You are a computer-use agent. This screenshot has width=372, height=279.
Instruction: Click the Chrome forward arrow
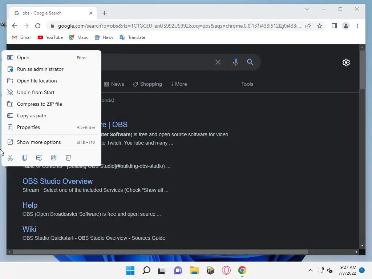pos(26,26)
